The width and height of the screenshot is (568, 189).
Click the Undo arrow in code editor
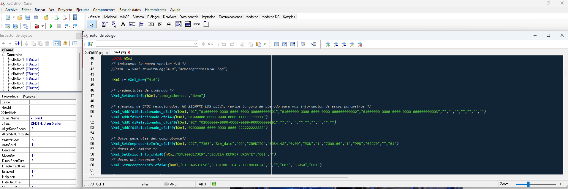224,44
